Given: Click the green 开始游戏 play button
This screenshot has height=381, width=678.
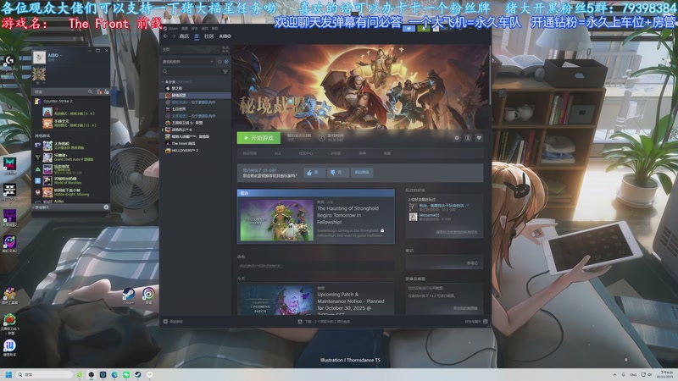Looking at the screenshot, I should [258, 138].
